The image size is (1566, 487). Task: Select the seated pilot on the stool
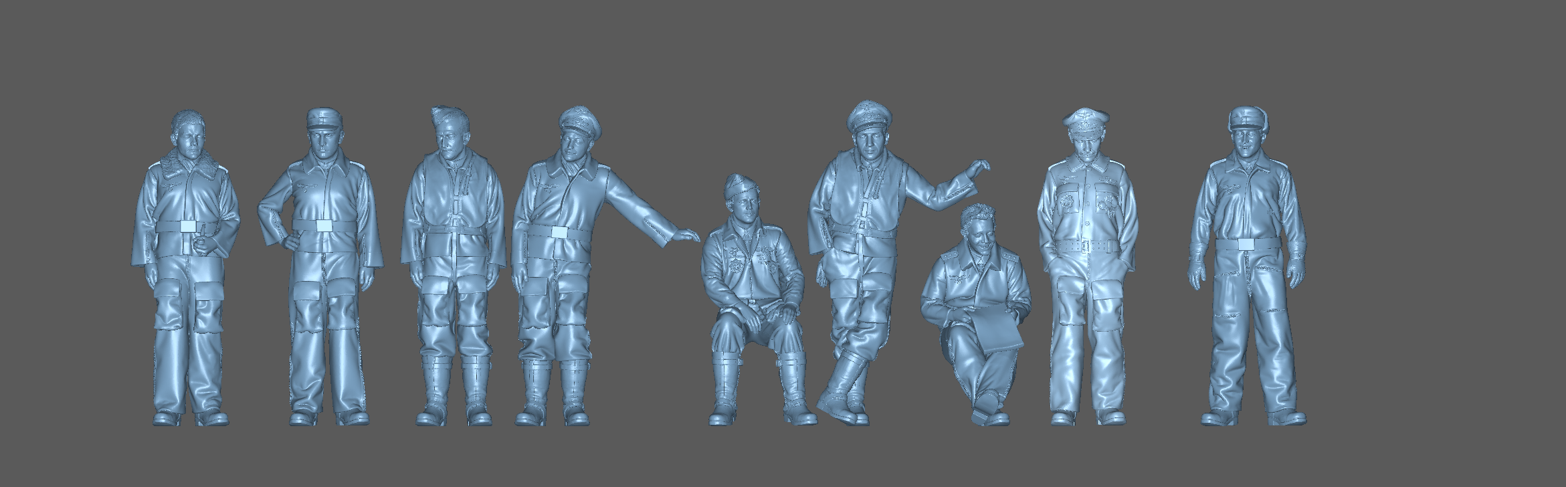click(753, 301)
